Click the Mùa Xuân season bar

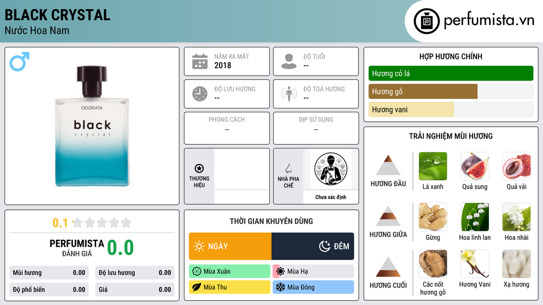click(230, 272)
